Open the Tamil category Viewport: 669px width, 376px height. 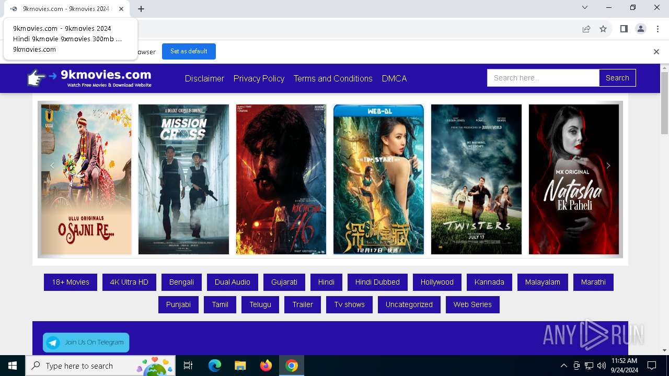(x=220, y=304)
